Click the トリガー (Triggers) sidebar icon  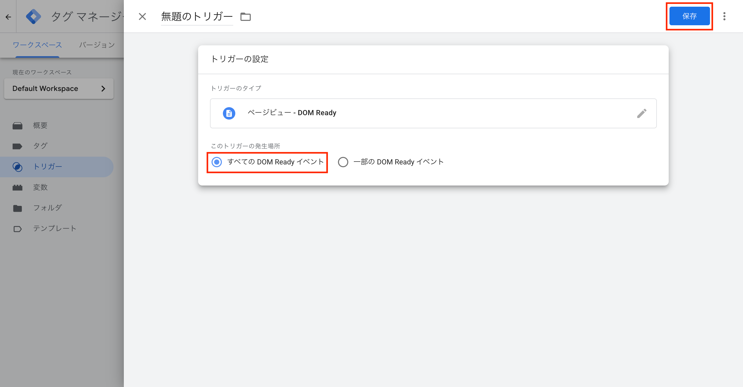[x=18, y=166]
